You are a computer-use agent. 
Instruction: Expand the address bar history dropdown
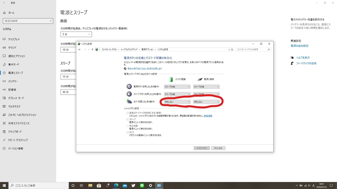point(229,50)
